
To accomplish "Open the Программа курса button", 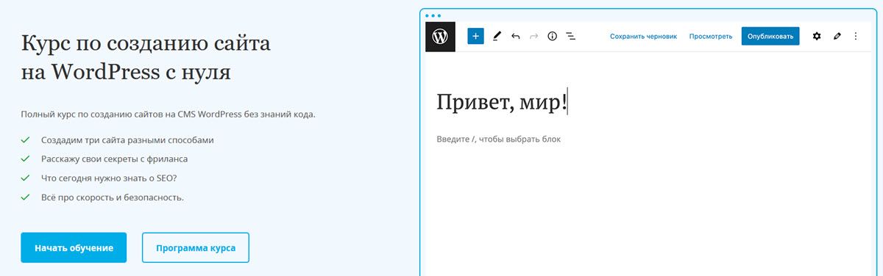I will [x=196, y=247].
